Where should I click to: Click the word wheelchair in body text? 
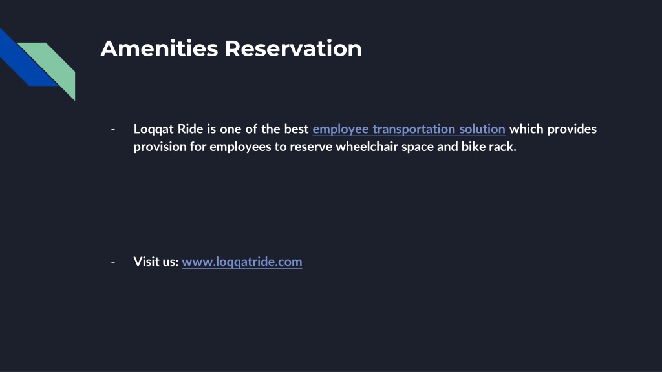(367, 147)
